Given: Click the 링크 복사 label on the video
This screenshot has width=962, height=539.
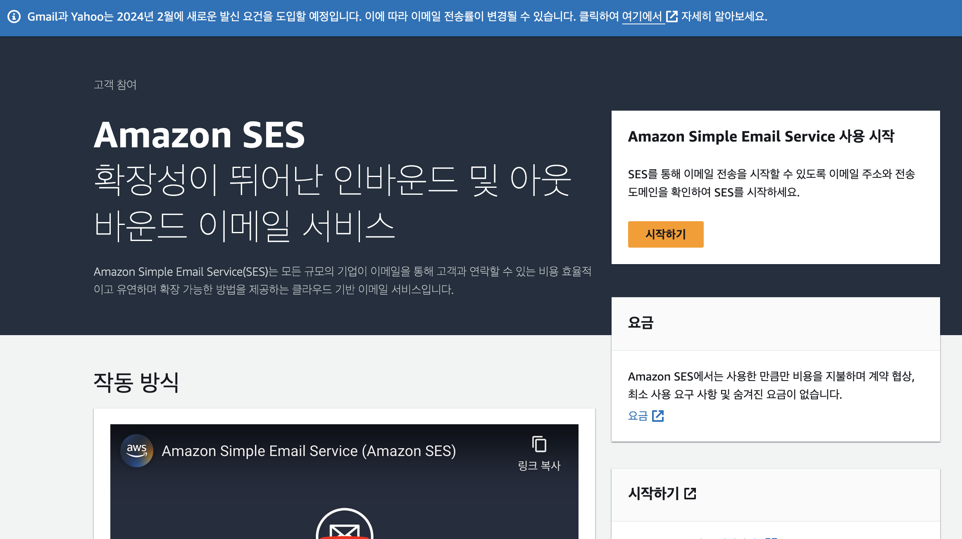Looking at the screenshot, I should [539, 466].
